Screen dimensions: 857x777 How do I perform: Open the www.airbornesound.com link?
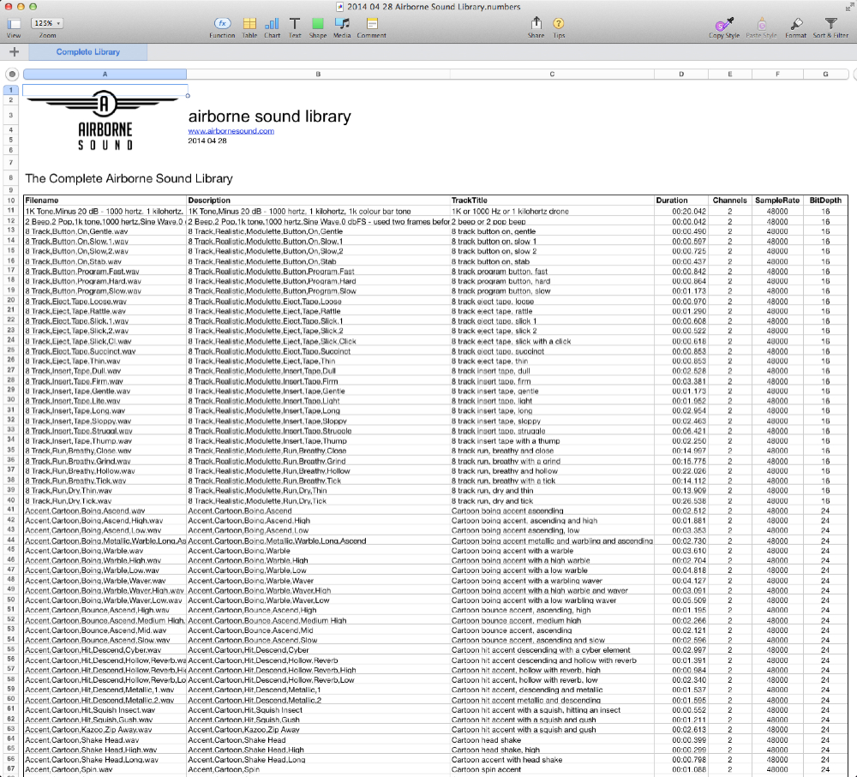(231, 131)
